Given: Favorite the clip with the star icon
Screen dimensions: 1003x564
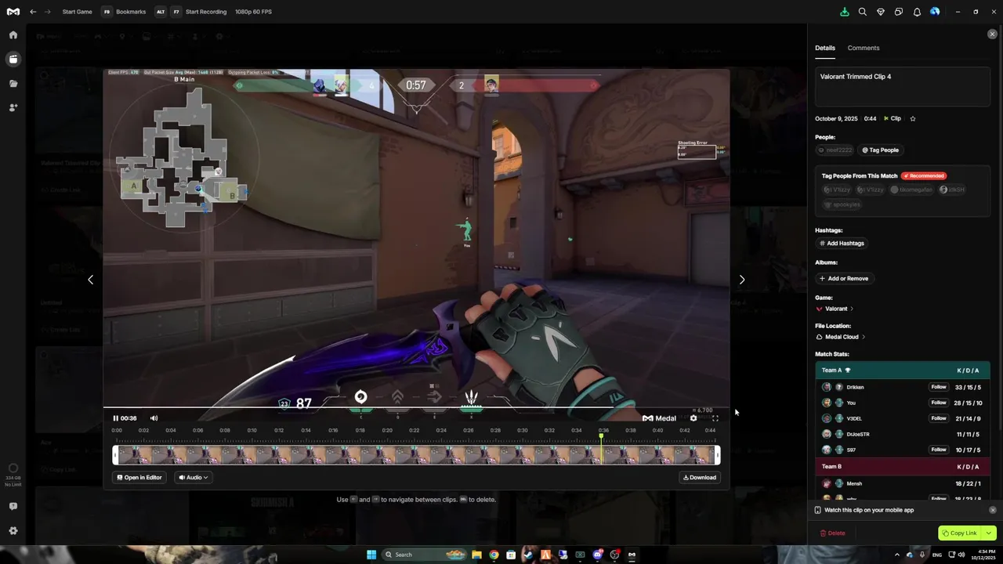Looking at the screenshot, I should [x=913, y=118].
